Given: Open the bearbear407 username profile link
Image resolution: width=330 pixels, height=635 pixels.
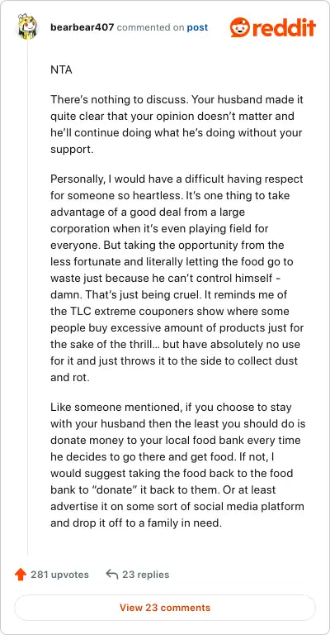Looking at the screenshot, I should pos(82,27).
